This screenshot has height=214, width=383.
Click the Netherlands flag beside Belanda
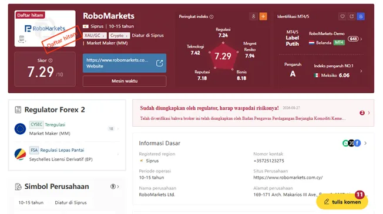[x=311, y=43]
